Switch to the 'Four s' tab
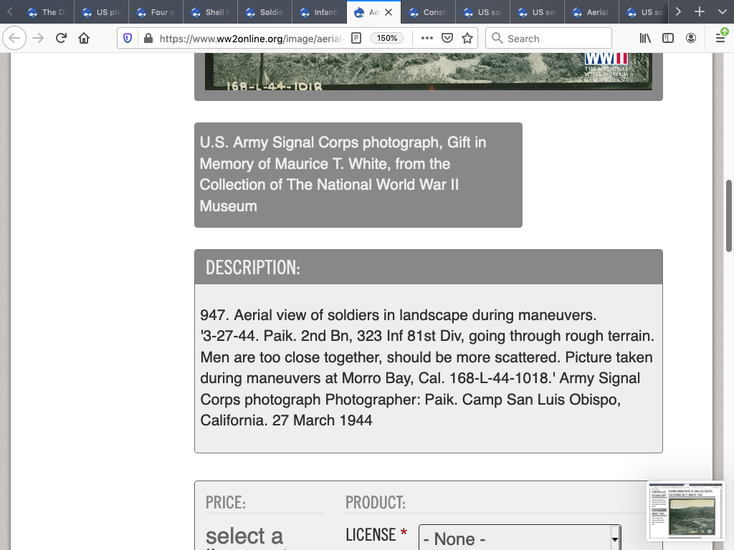This screenshot has height=550, width=734. [x=156, y=12]
